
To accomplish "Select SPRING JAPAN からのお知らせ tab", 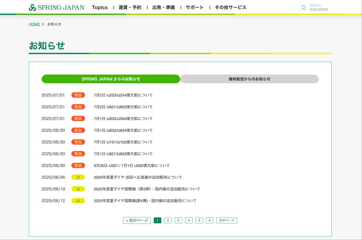I will 111,79.
